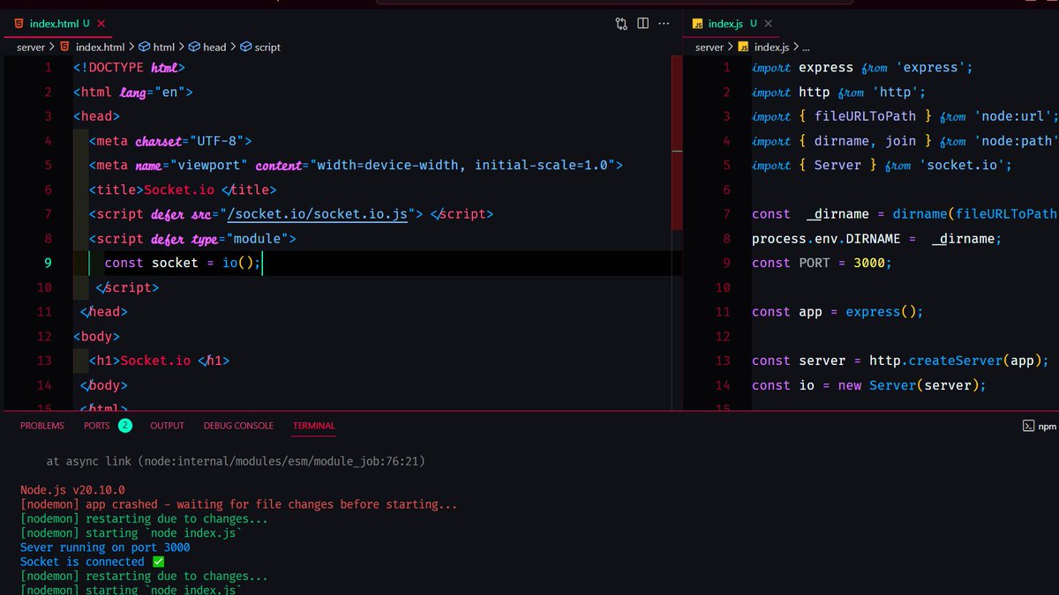Click "import express from 'express'" line
1059x595 pixels.
coord(862,67)
